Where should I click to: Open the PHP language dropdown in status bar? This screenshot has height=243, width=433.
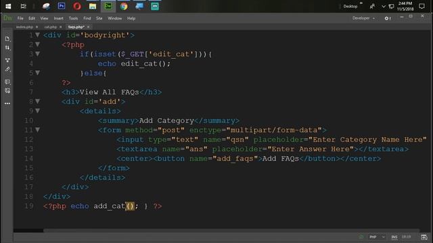(378, 237)
